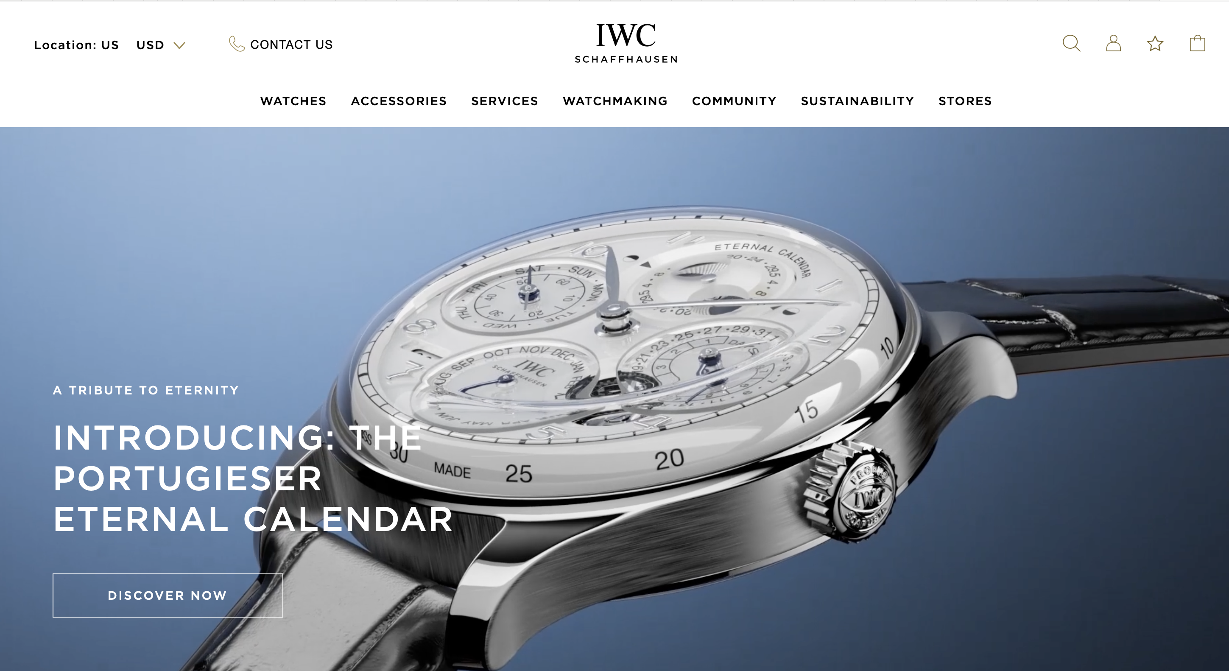Open the shopping bag icon
This screenshot has height=671, width=1229.
pos(1198,43)
